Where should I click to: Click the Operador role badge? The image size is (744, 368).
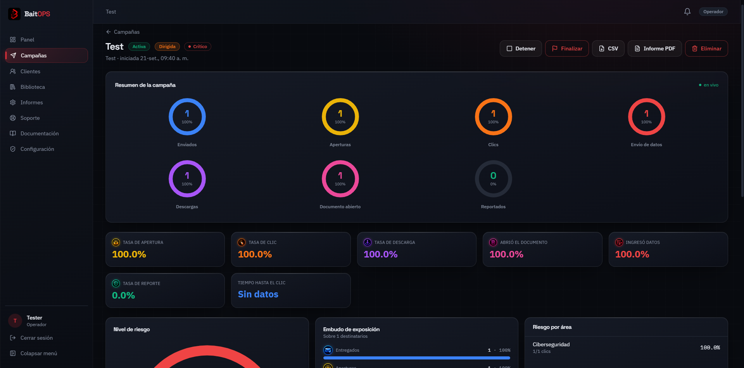coord(713,12)
